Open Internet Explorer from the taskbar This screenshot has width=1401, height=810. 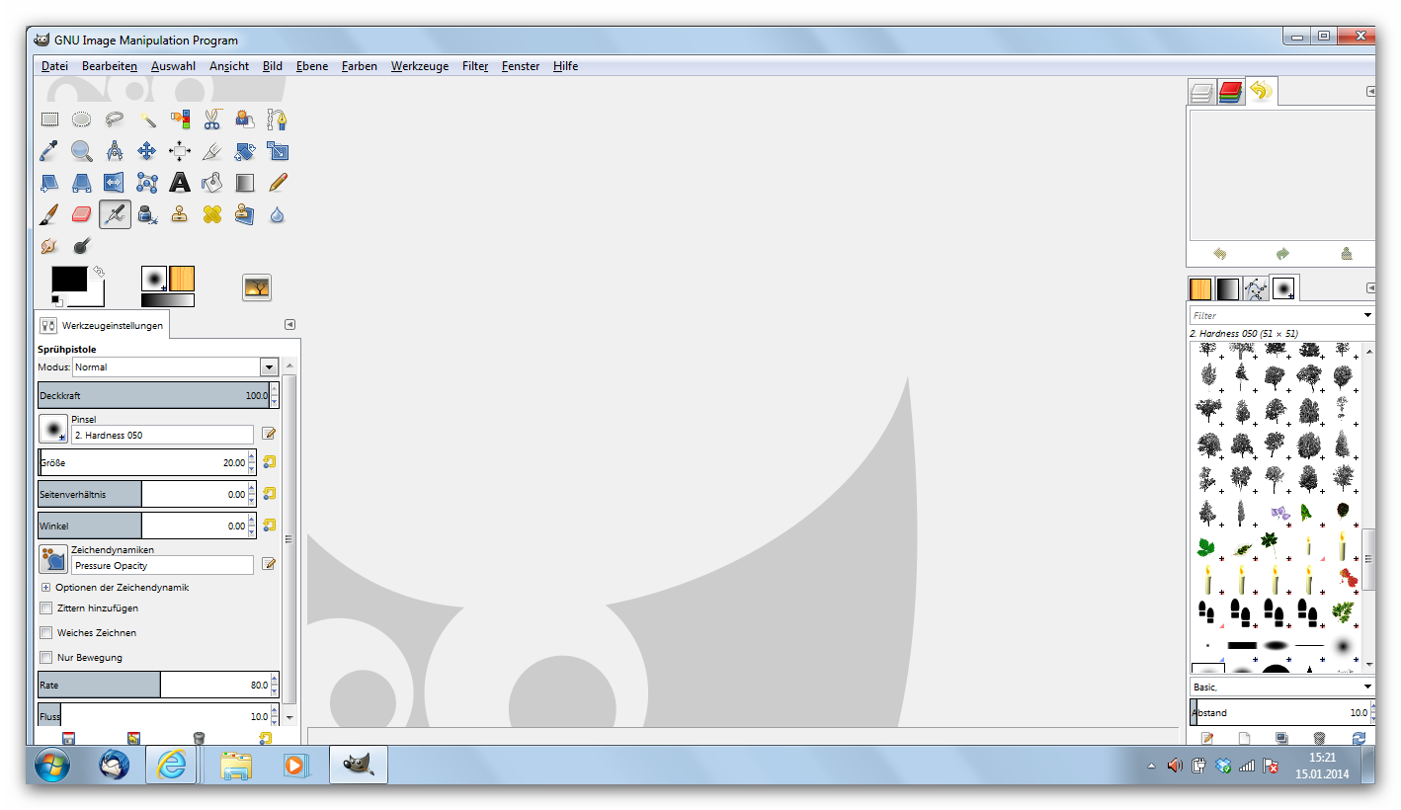172,766
